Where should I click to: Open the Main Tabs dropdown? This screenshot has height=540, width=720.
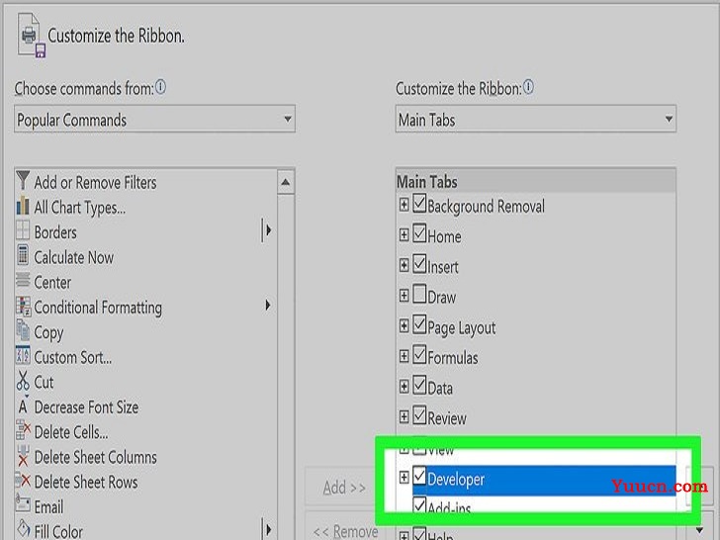coord(535,119)
